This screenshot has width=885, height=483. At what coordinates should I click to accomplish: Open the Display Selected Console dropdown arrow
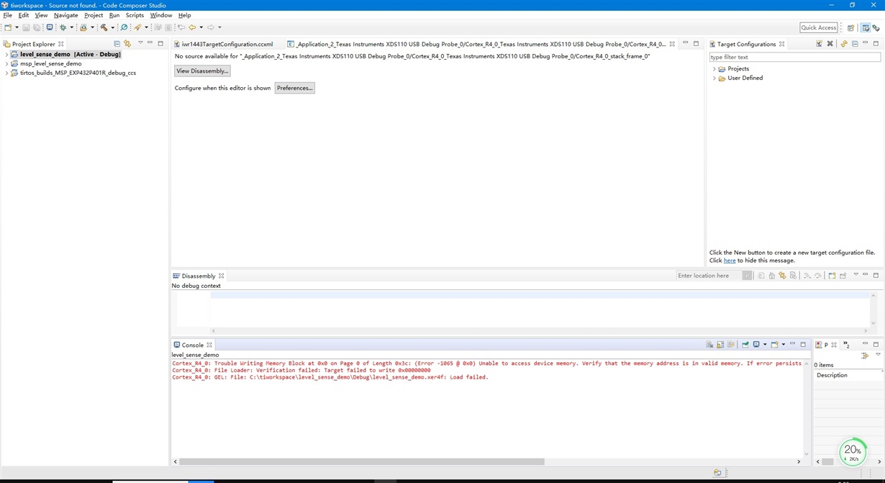(765, 345)
